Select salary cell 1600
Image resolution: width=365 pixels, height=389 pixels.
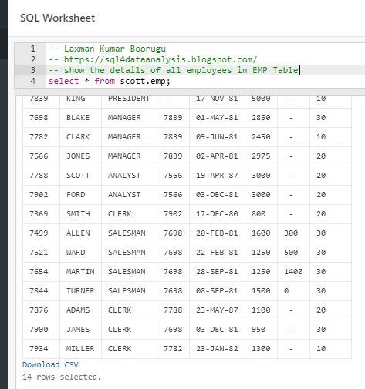point(261,233)
